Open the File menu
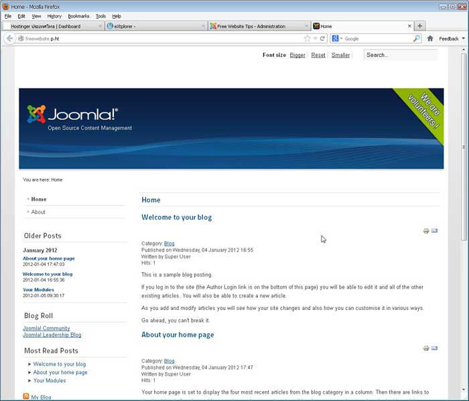 [x=8, y=16]
